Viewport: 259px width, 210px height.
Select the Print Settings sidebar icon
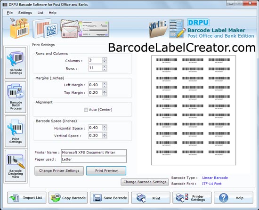pyautogui.click(x=16, y=131)
